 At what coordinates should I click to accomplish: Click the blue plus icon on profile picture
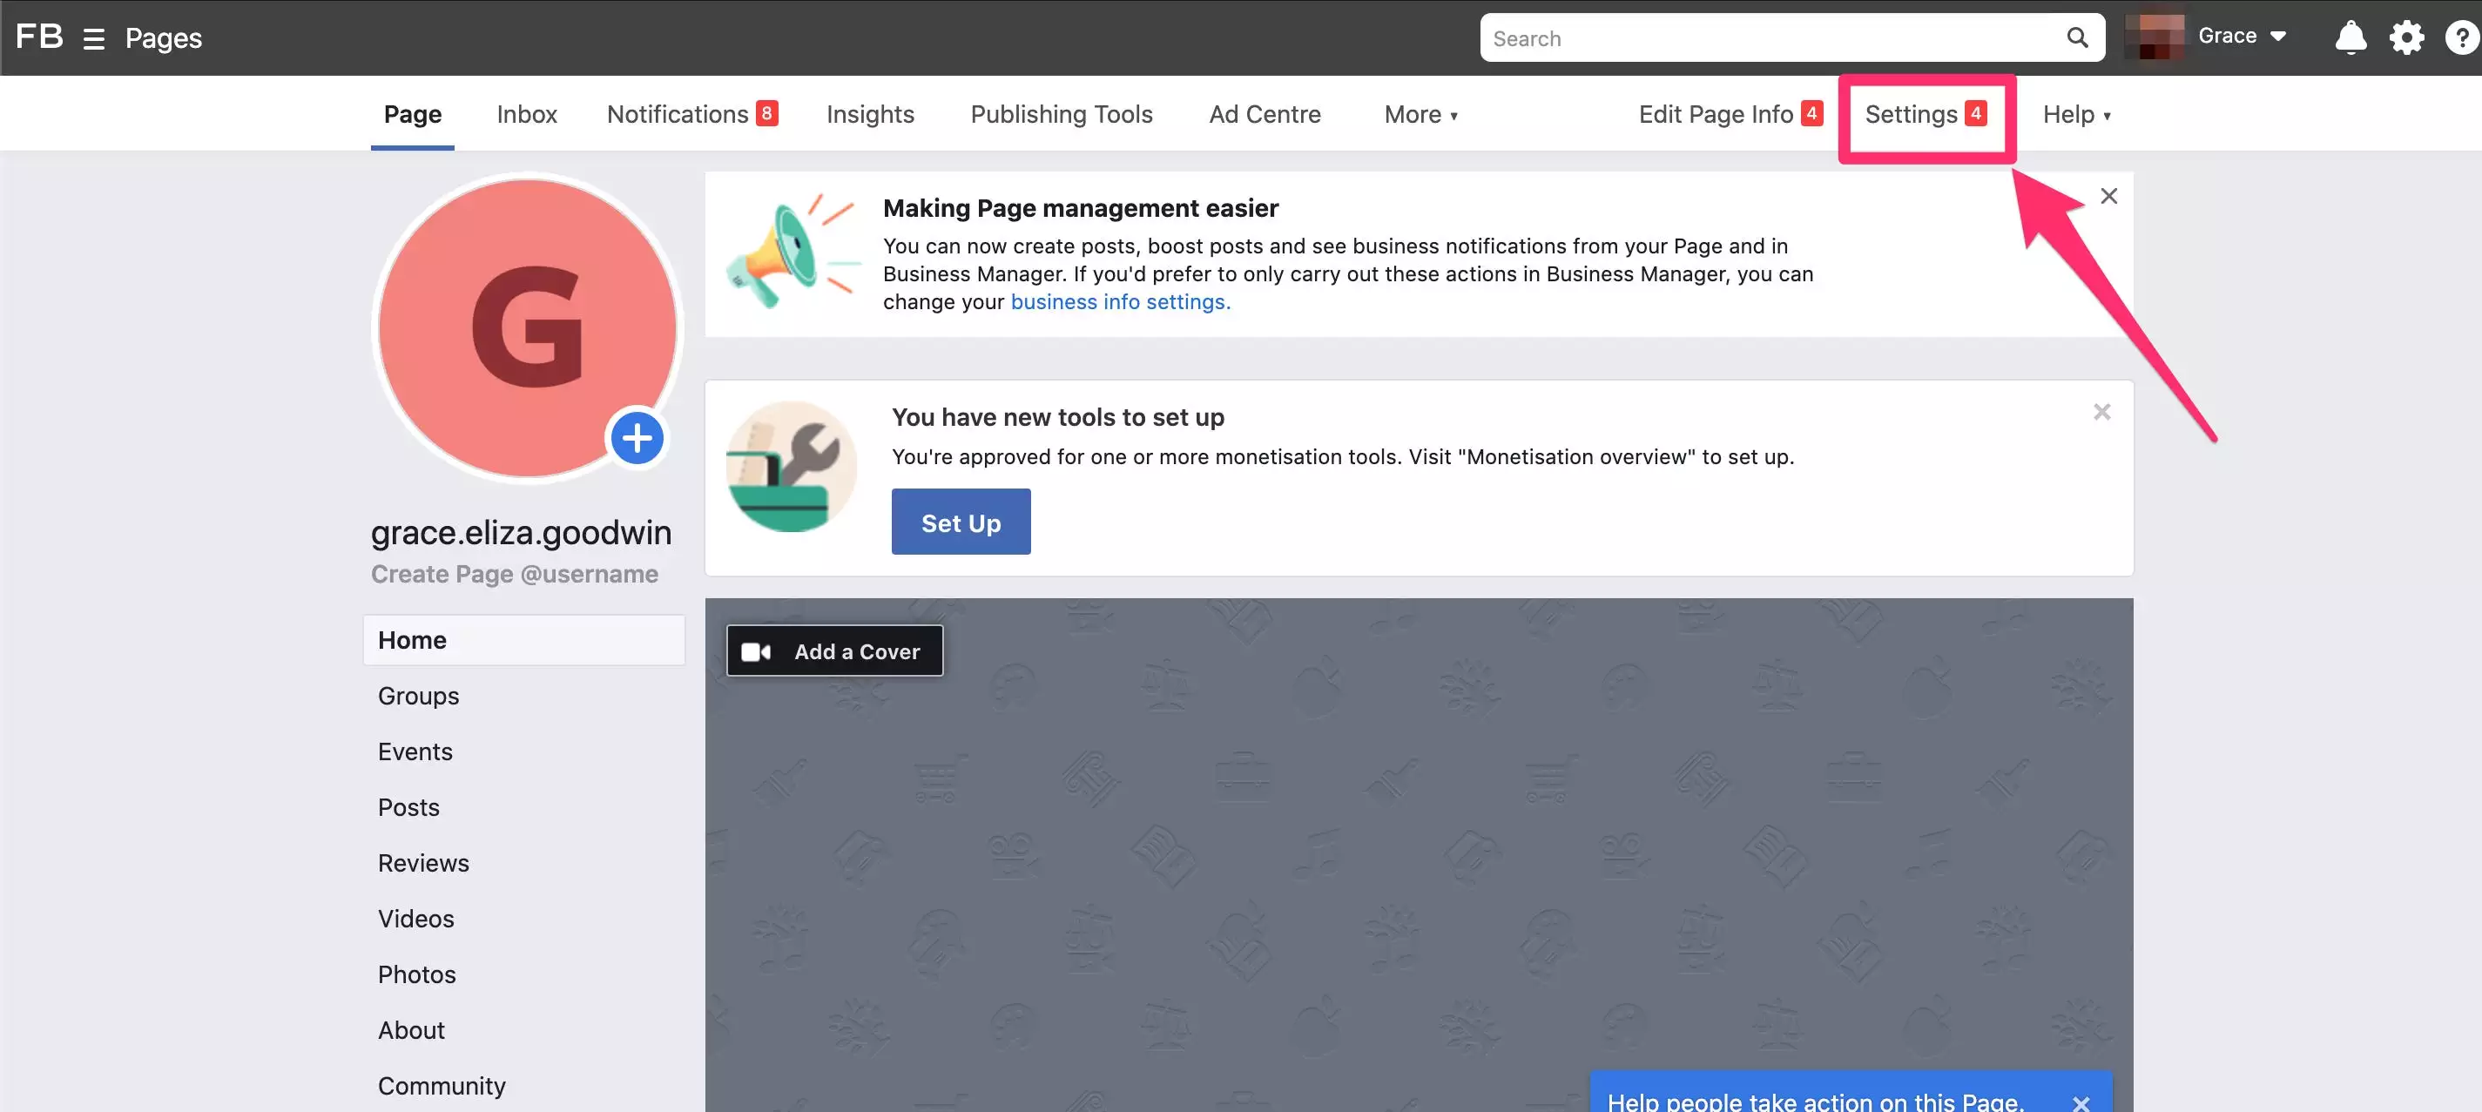636,438
